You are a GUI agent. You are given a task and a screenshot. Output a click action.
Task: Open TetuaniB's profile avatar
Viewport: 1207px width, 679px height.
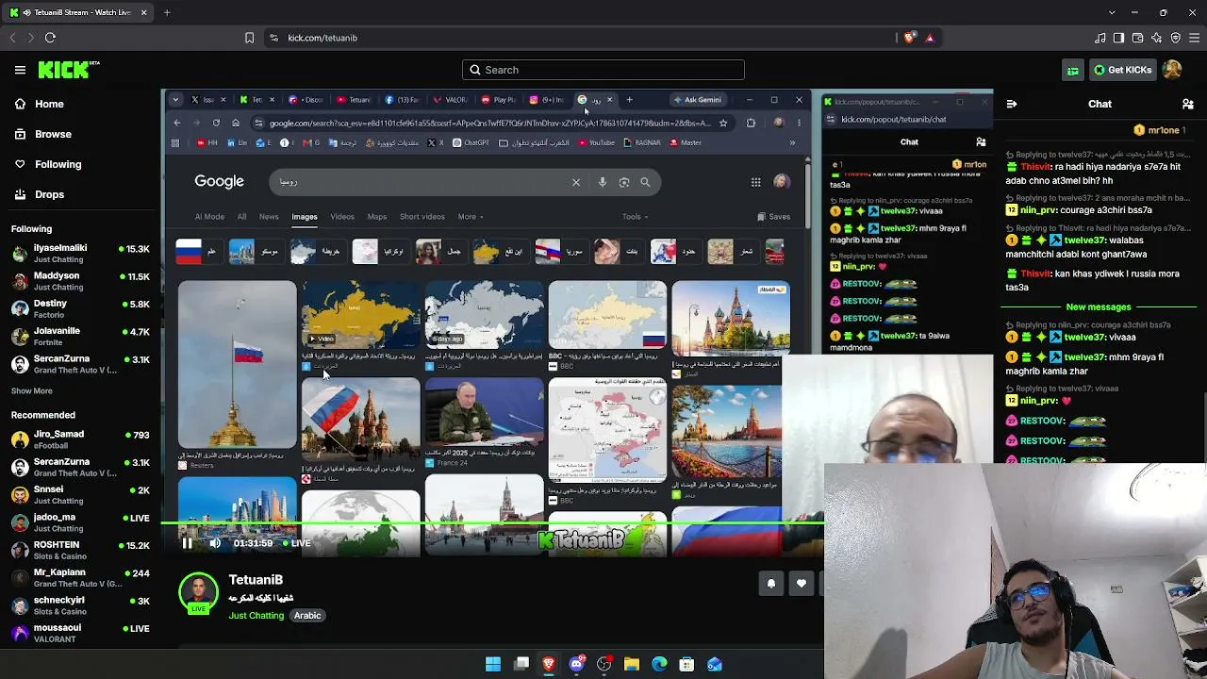198,593
